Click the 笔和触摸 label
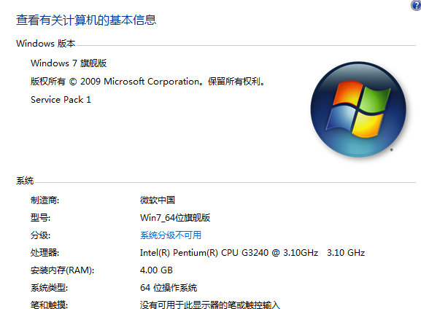This screenshot has height=309, width=421. coord(49,305)
